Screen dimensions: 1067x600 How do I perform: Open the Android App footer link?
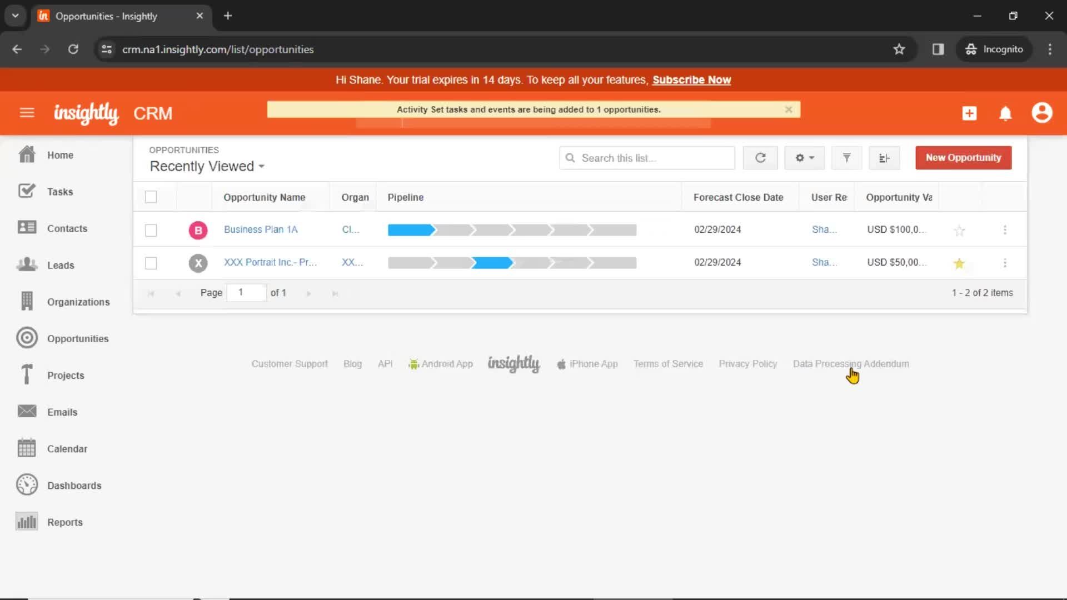click(441, 364)
